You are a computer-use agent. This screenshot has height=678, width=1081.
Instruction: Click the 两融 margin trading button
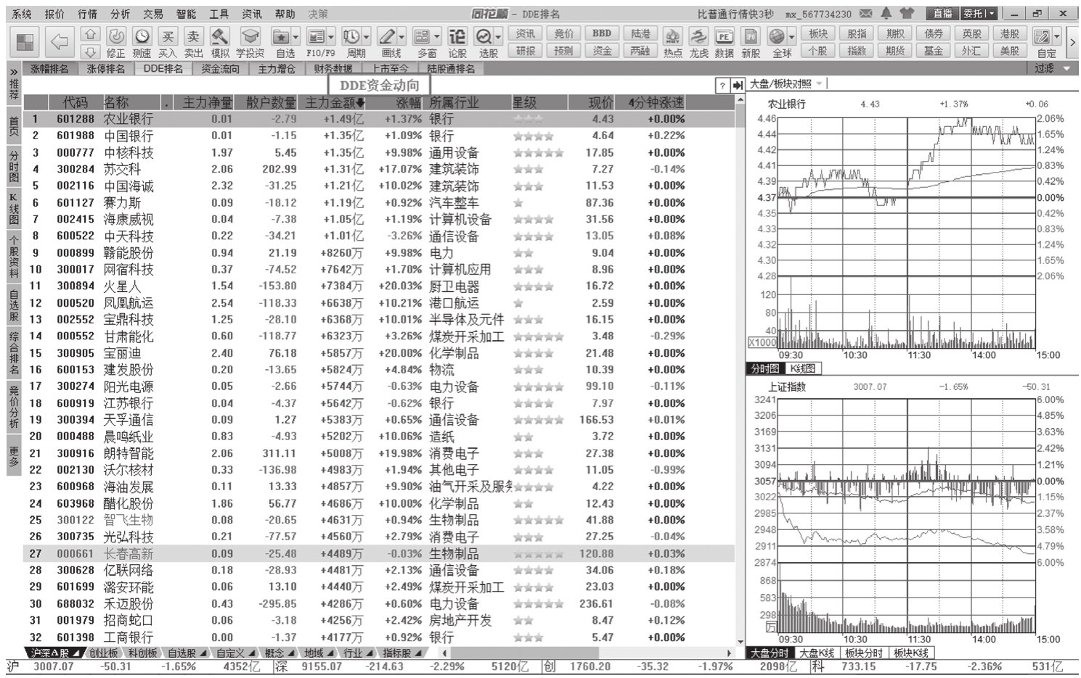click(640, 51)
